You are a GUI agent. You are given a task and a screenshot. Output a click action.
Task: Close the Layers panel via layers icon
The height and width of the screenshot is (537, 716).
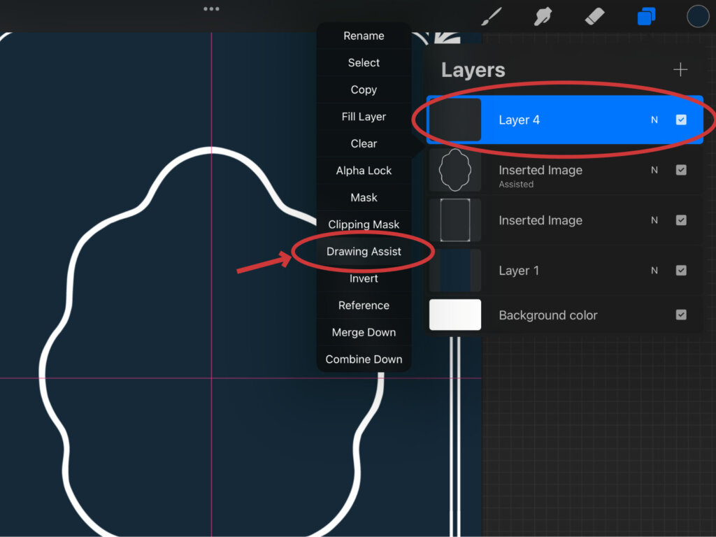(x=647, y=16)
